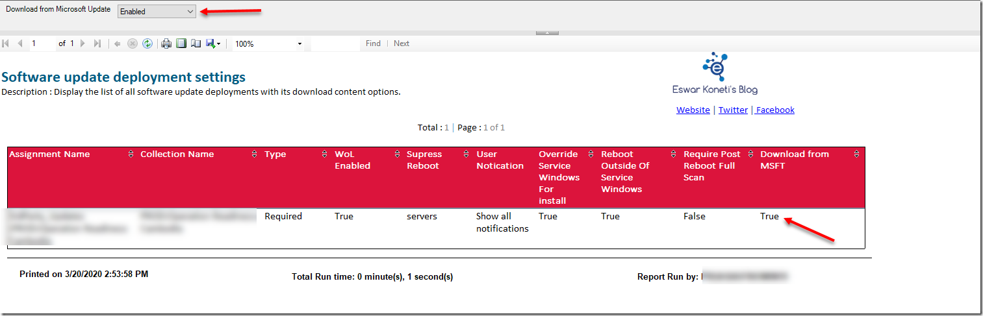The height and width of the screenshot is (316, 983).
Task: Open Download from Microsoft Update dropdown
Action: pos(157,11)
